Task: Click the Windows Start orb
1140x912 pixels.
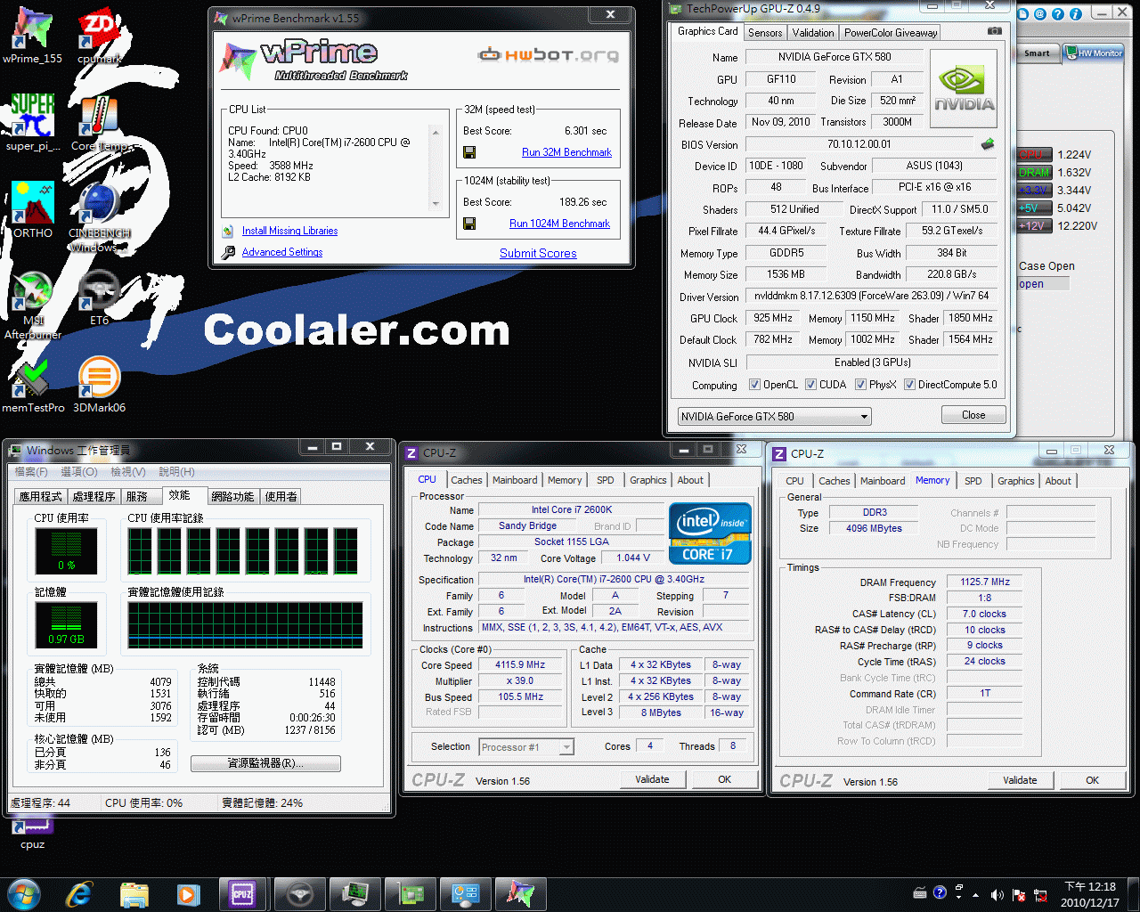Action: (x=23, y=893)
